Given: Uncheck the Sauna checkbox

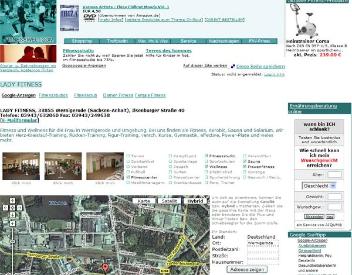Looking at the screenshot, I should [244, 161].
